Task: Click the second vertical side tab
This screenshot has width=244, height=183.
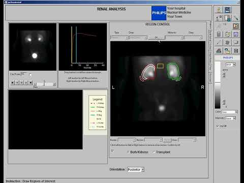Action: tap(210, 36)
